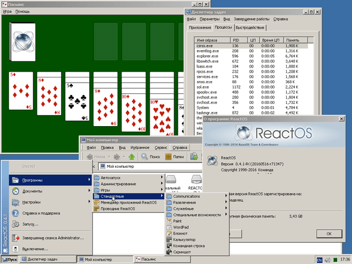
Task: Expand the Игры submenu
Action: pyautogui.click(x=128, y=190)
